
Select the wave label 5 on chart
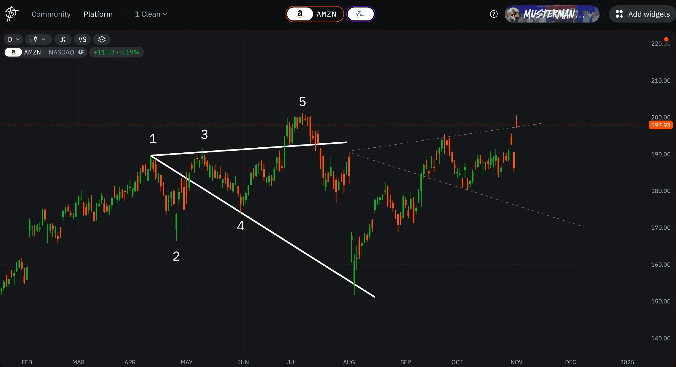(x=302, y=102)
